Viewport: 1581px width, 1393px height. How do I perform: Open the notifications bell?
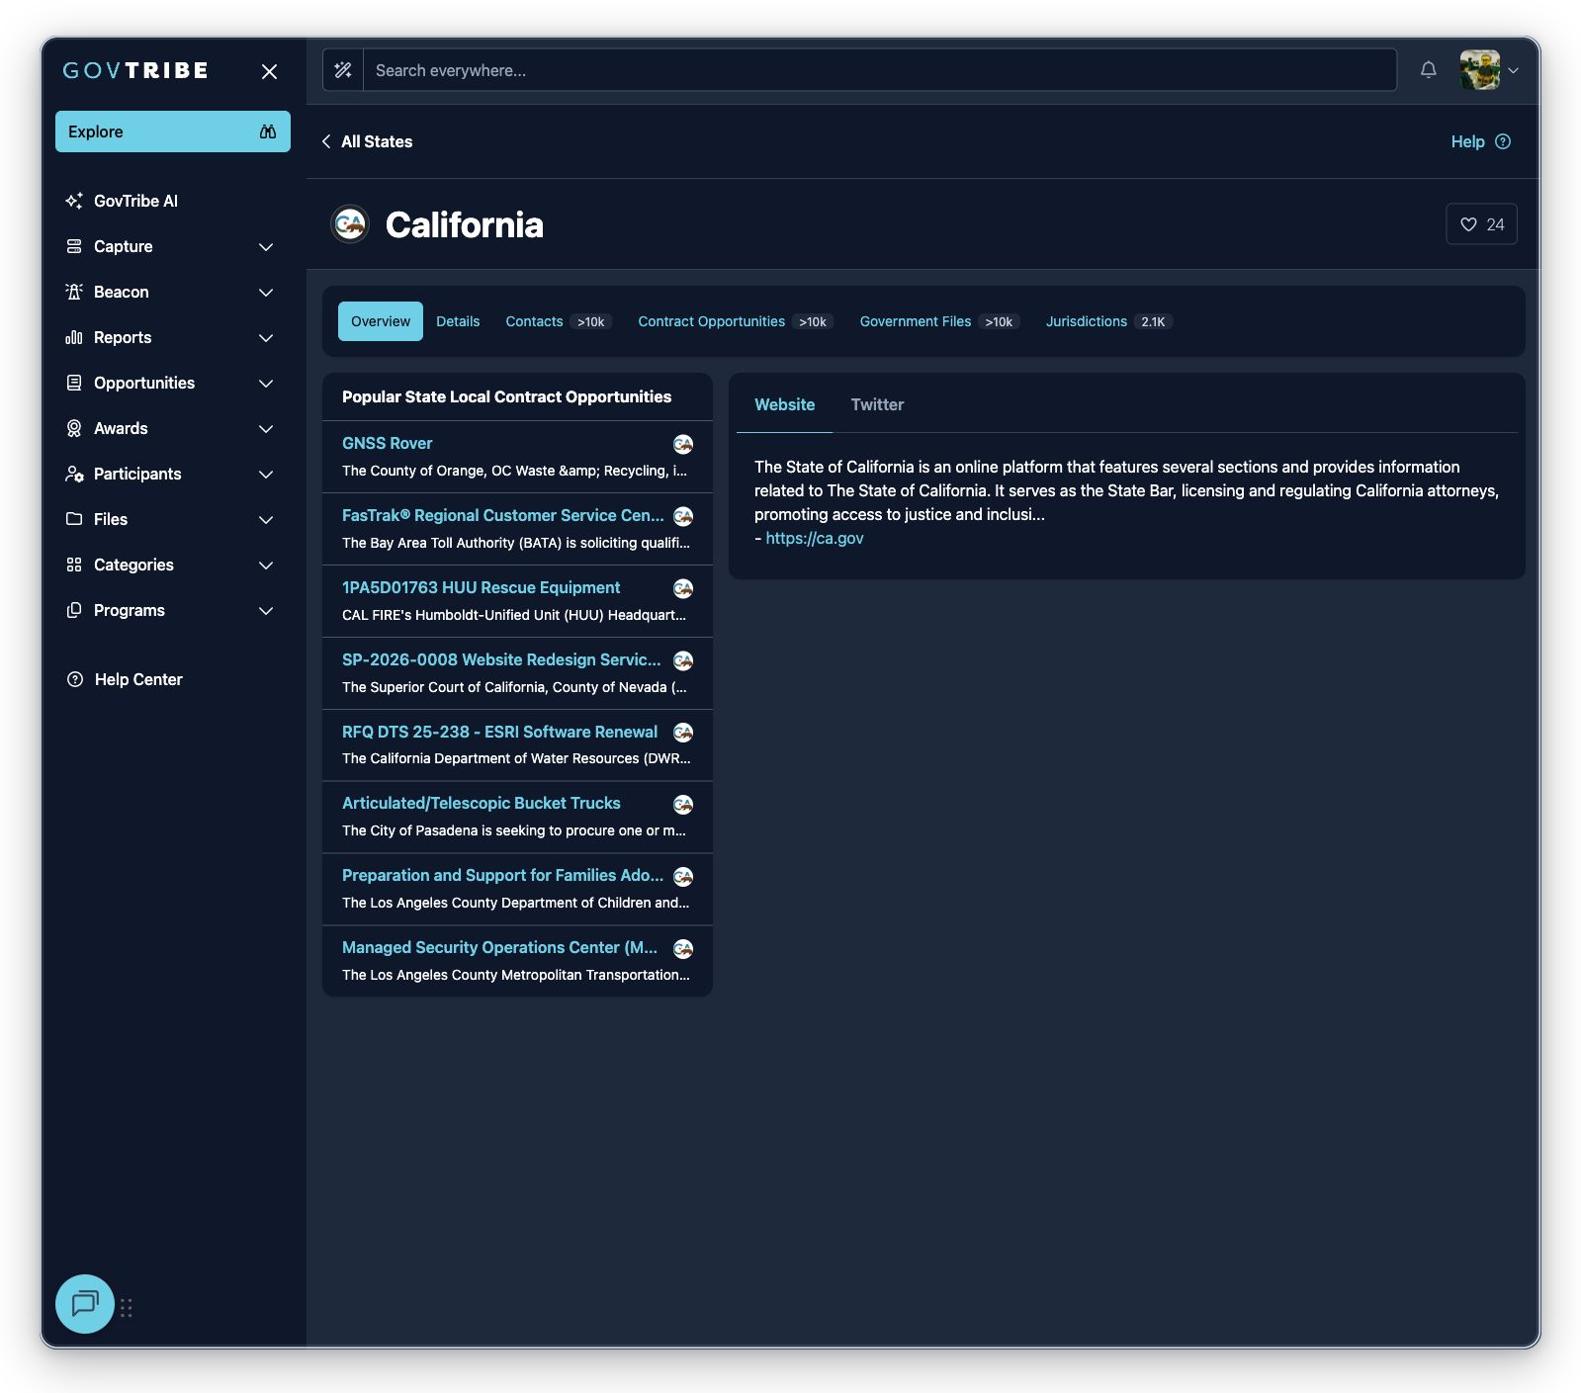(x=1429, y=69)
